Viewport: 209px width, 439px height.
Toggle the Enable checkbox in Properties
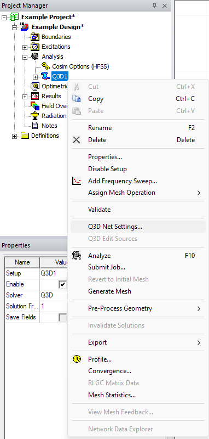tap(62, 285)
